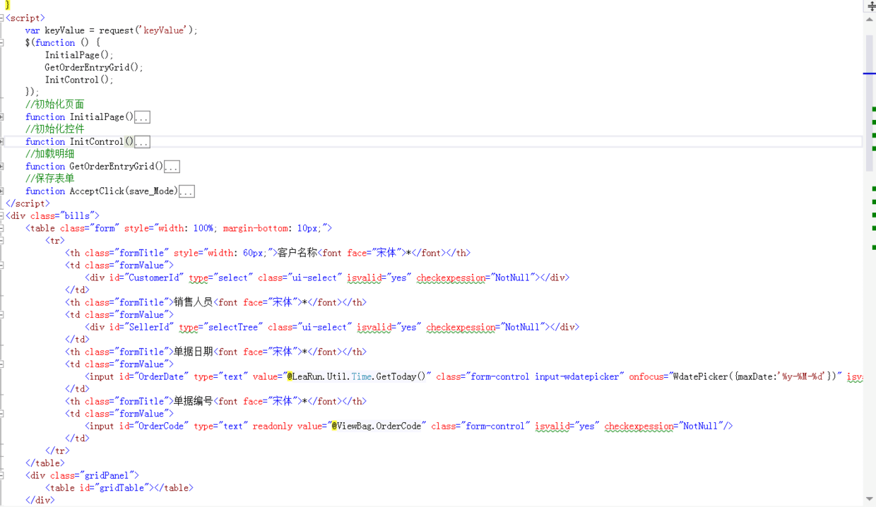Image resolution: width=876 pixels, height=507 pixels.
Task: Collapse the script block via its margin toggle
Action: [x=2, y=18]
